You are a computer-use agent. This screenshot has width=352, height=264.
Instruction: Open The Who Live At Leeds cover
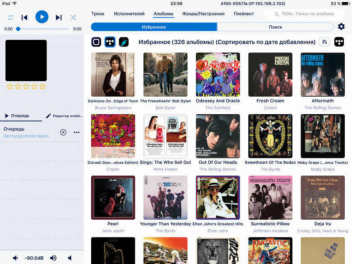click(x=323, y=250)
